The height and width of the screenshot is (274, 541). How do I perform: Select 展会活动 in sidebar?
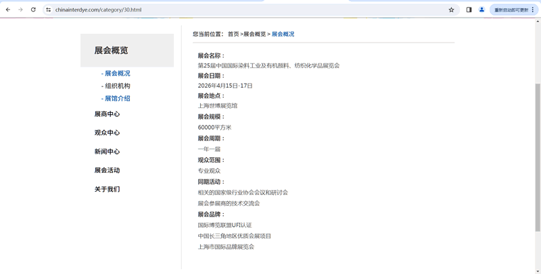107,171
